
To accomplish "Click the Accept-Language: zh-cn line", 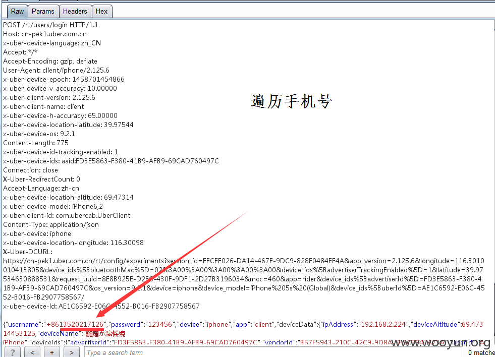I will click(x=41, y=189).
